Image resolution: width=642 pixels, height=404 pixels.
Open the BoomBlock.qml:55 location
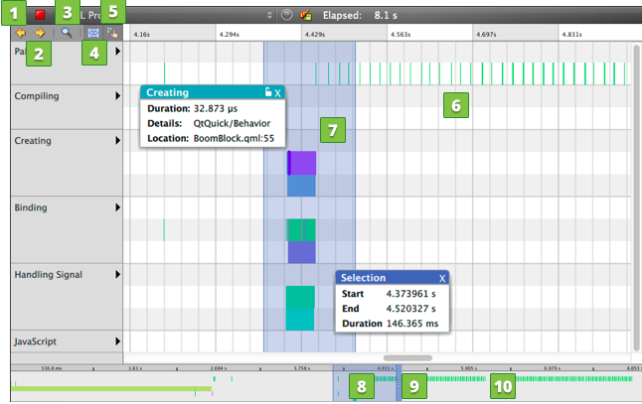click(x=234, y=138)
